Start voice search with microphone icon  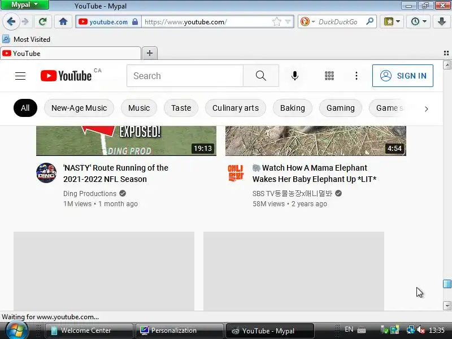(x=294, y=76)
